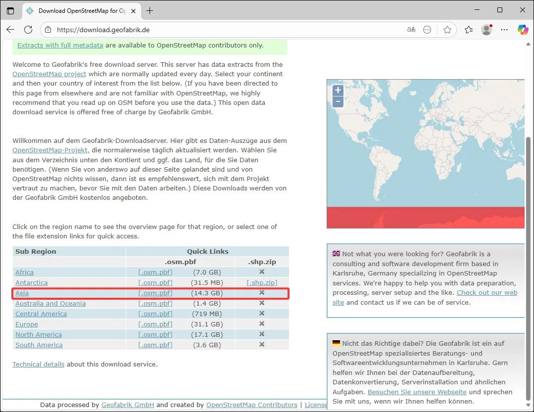Open the Africa region page
This screenshot has width=534, height=412.
point(25,272)
